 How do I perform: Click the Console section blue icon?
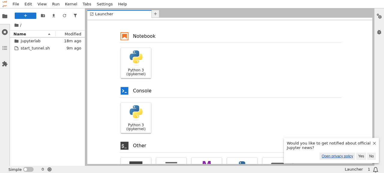coord(124,91)
